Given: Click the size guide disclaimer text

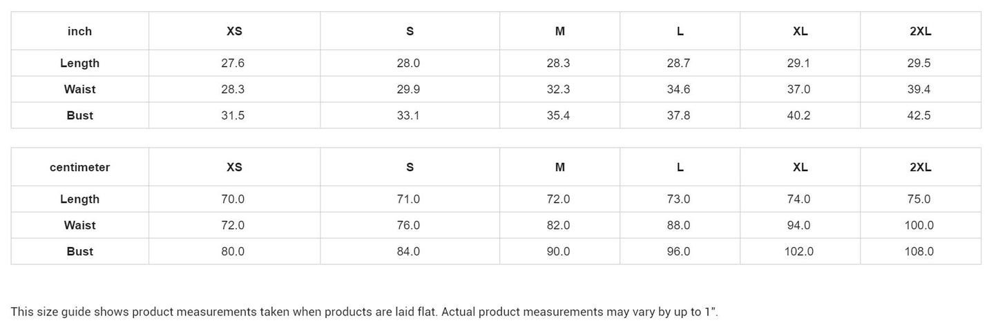Looking at the screenshot, I should click(x=364, y=311).
